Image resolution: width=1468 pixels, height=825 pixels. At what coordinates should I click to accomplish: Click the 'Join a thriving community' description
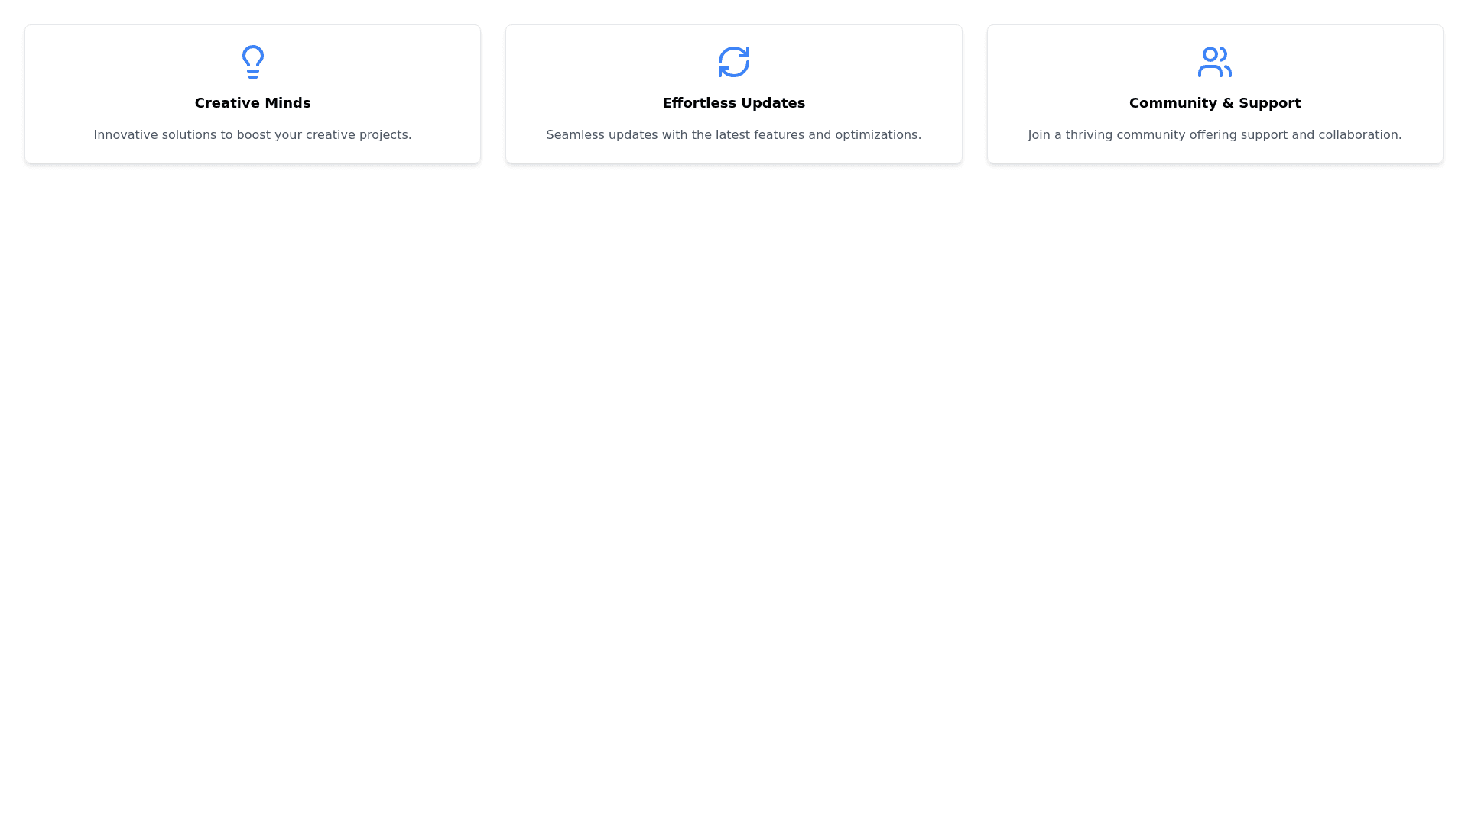pyautogui.click(x=1214, y=135)
